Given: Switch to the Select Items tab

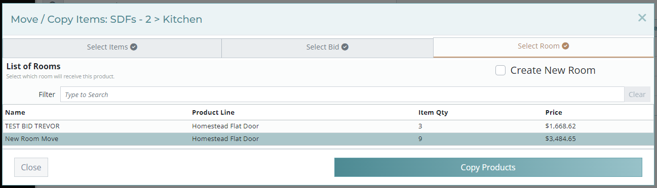Looking at the screenshot, I should pyautogui.click(x=112, y=48).
